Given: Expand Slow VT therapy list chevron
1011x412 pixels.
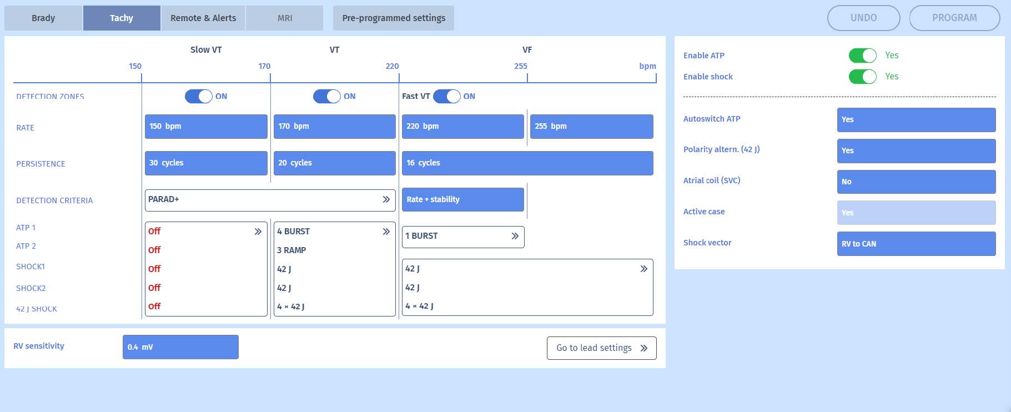Looking at the screenshot, I should 258,232.
